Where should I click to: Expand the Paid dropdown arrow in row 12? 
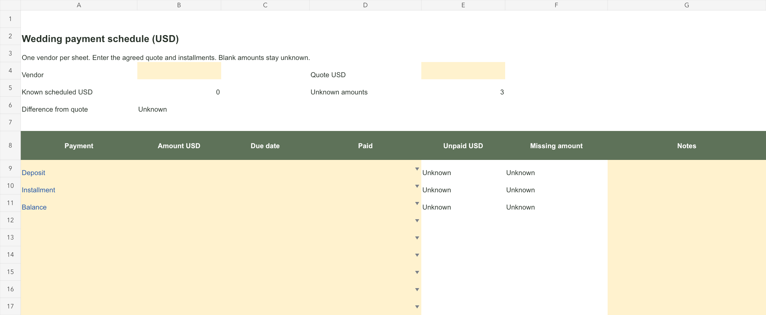click(x=417, y=221)
